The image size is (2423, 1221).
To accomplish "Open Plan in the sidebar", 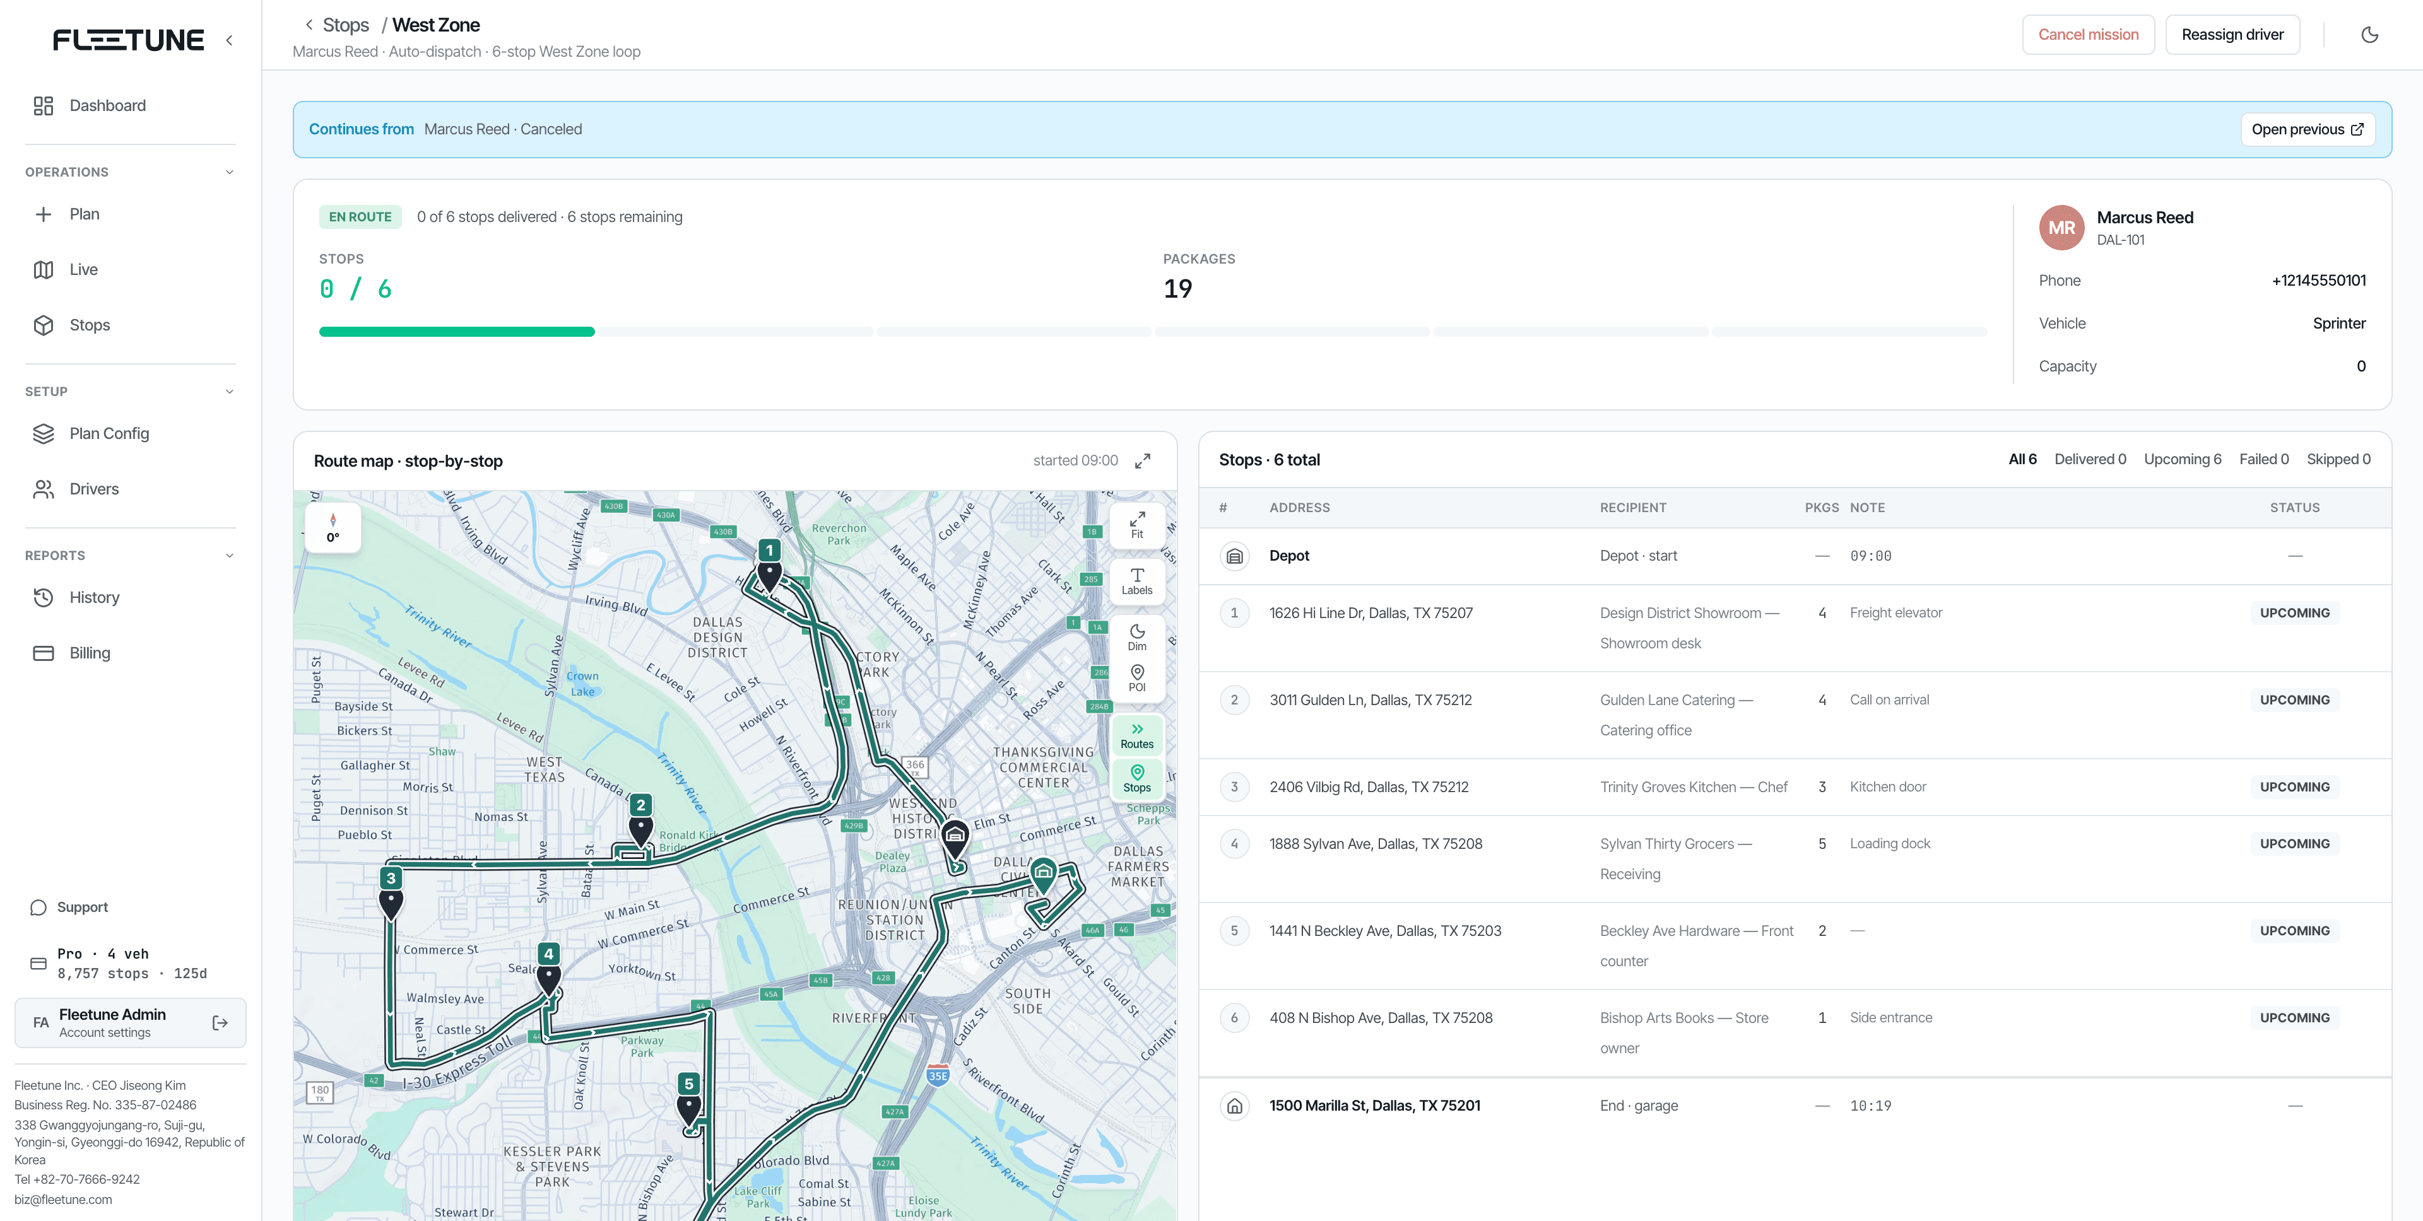I will (x=131, y=214).
